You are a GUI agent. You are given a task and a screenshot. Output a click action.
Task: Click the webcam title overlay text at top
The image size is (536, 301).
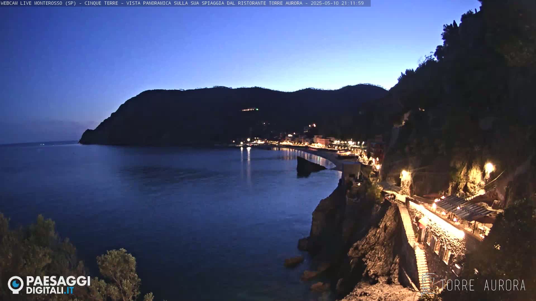tap(182, 3)
